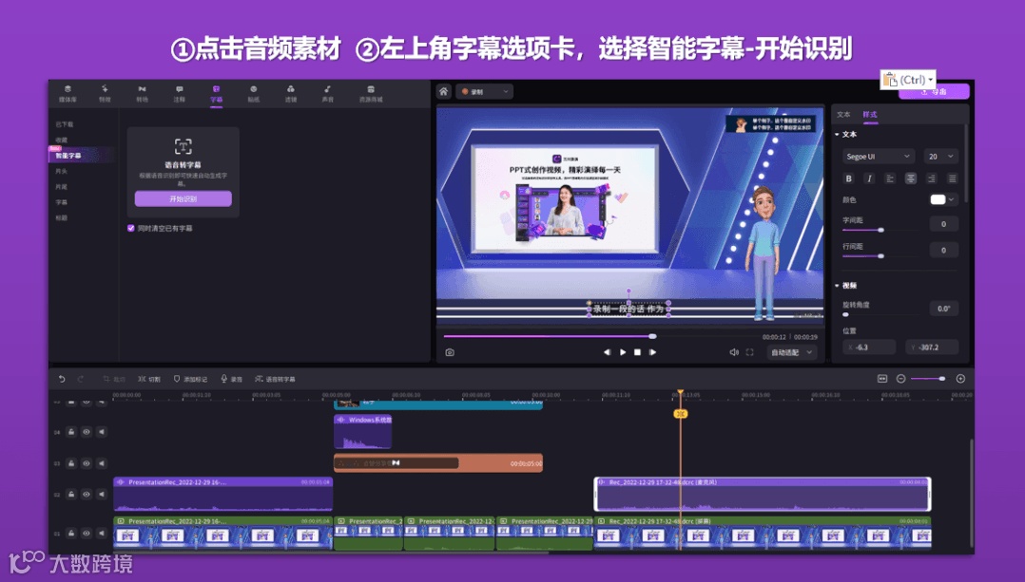Select the 切割 split tool in timeline toolbar

pos(150,380)
